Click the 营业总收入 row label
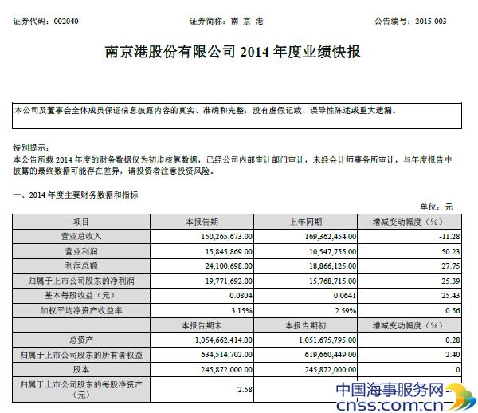478x413 pixels. tap(81, 236)
